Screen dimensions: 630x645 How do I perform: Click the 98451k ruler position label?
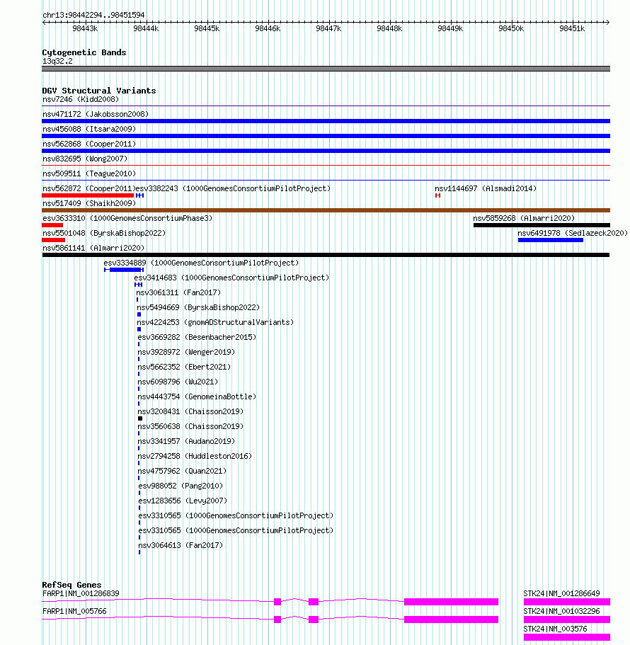572,28
